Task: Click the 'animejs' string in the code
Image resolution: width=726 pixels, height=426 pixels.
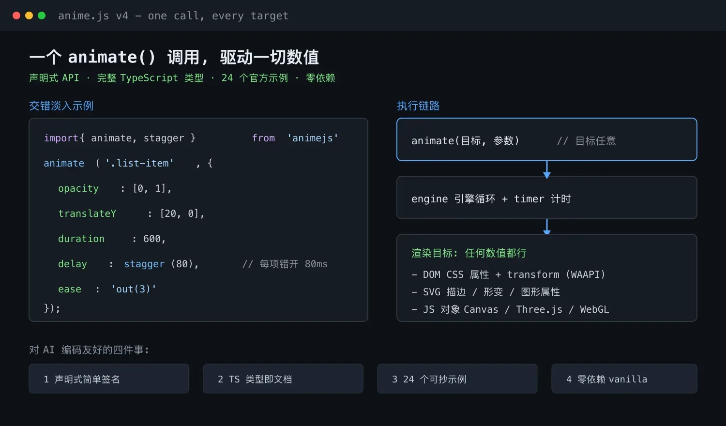Action: tap(313, 138)
